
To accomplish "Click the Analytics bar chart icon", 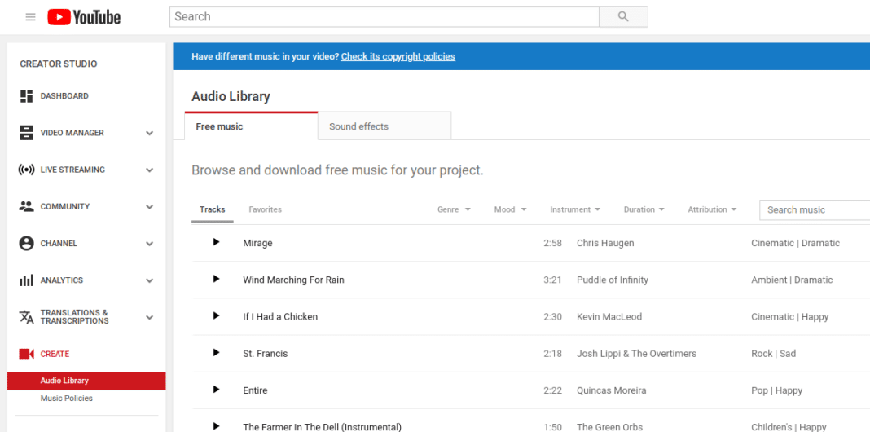I will click(26, 280).
